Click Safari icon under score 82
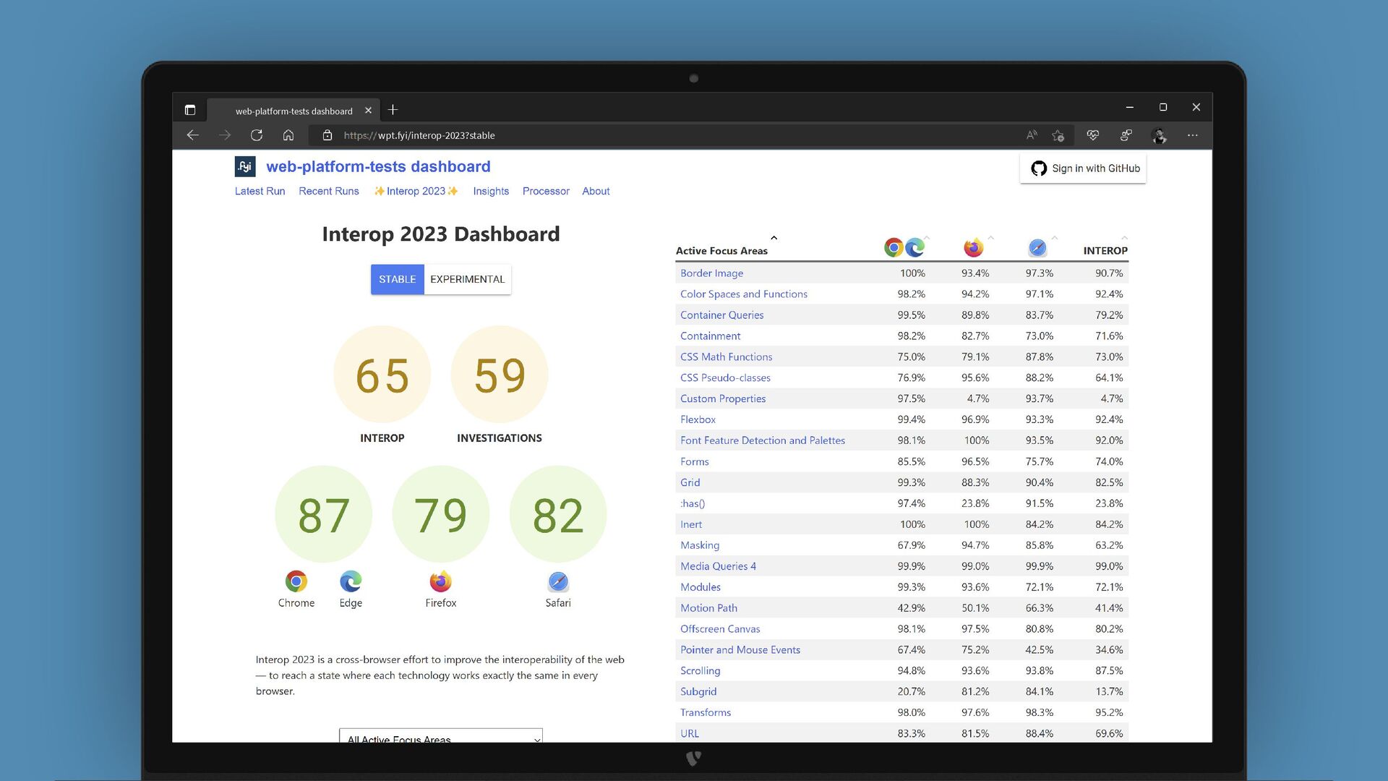Image resolution: width=1388 pixels, height=781 pixels. click(x=558, y=581)
